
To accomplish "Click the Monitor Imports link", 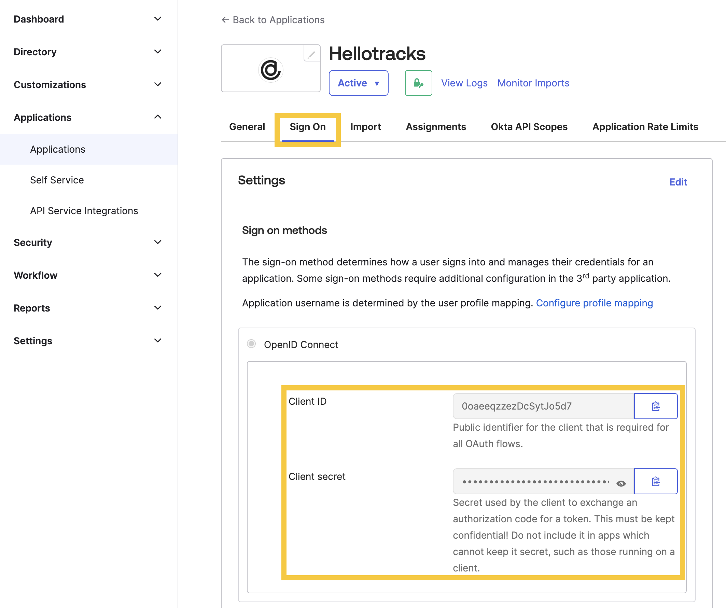I will 533,83.
